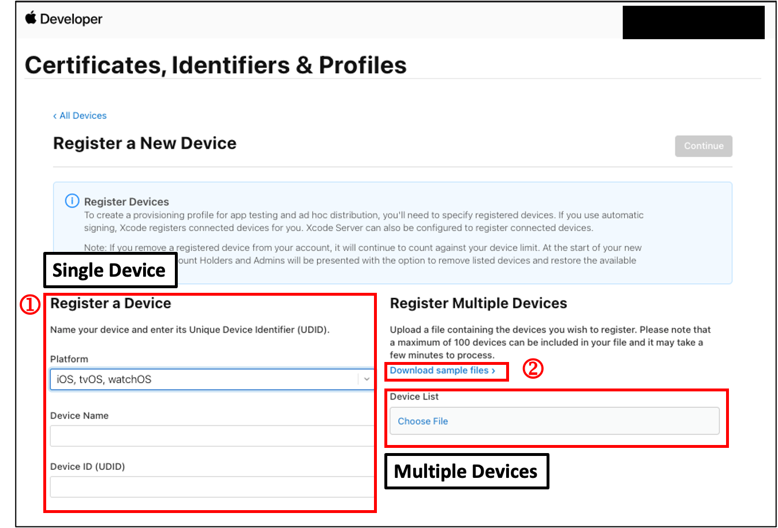Click the Apple logo icon
Screen dimensions: 778x528
pyautogui.click(x=31, y=18)
